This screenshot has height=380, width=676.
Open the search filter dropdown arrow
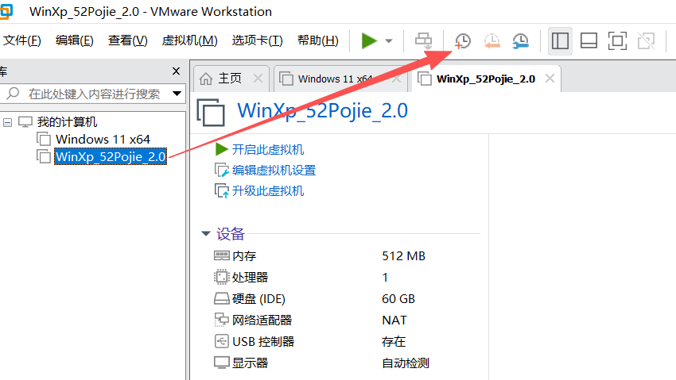pos(177,94)
